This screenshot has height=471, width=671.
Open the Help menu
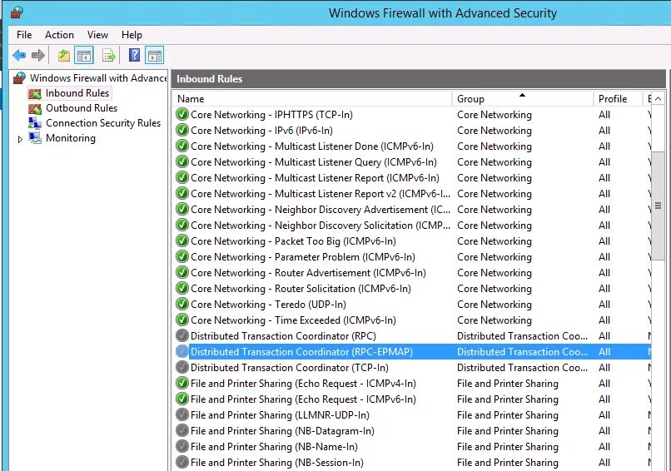tap(132, 35)
